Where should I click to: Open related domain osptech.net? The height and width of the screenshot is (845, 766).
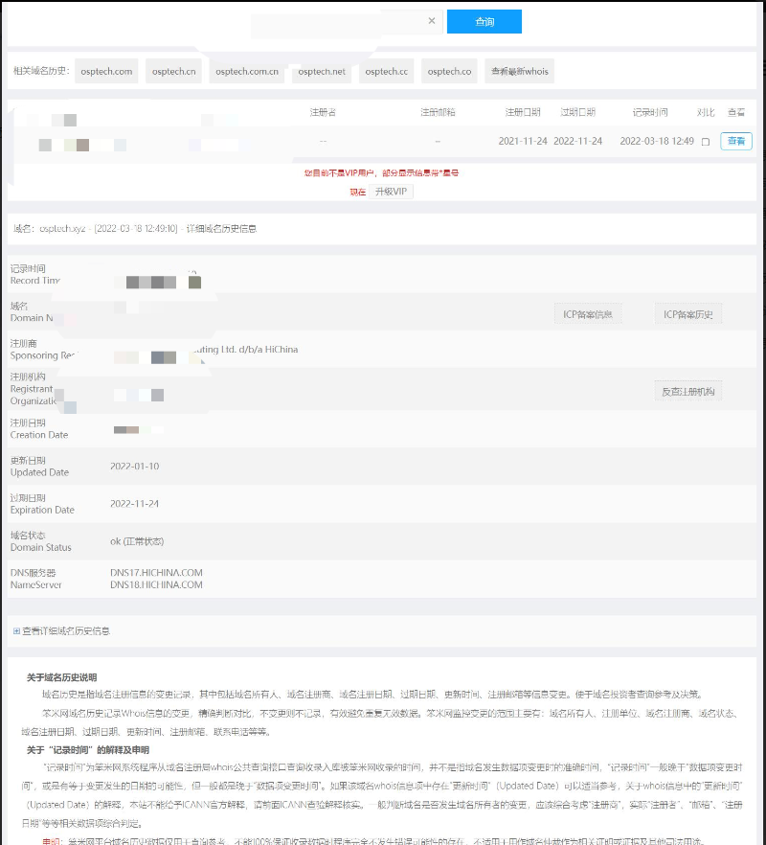click(x=322, y=71)
